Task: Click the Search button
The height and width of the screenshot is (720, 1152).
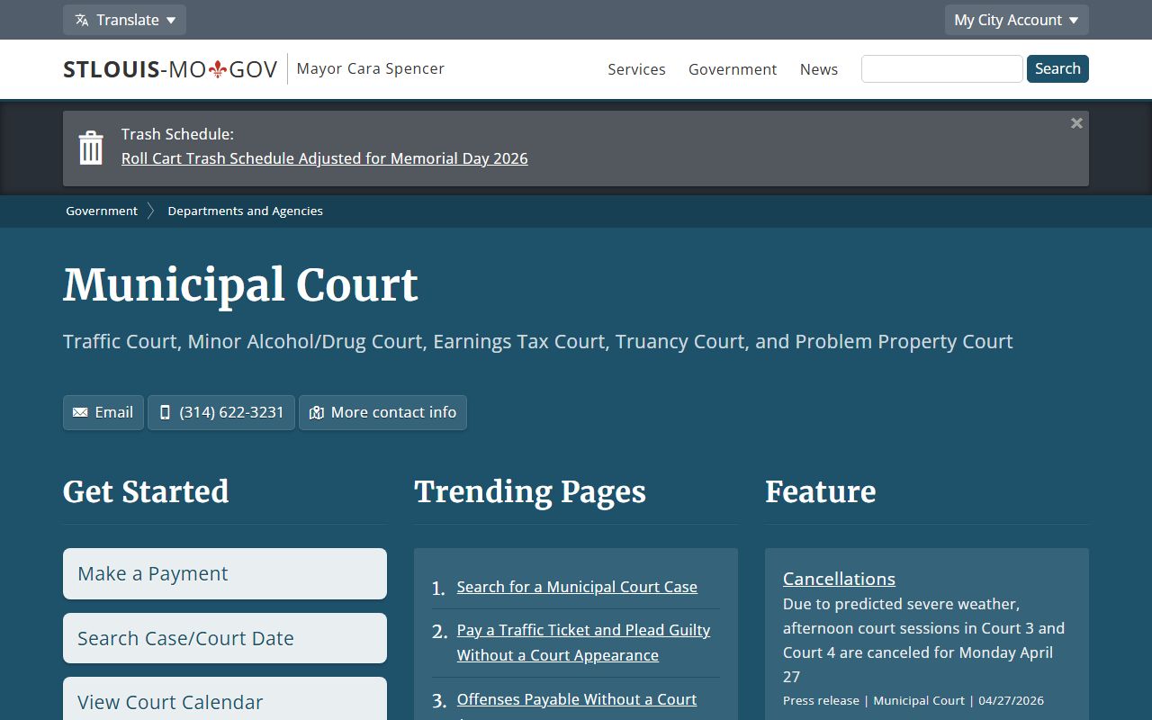Action: coord(1057,68)
